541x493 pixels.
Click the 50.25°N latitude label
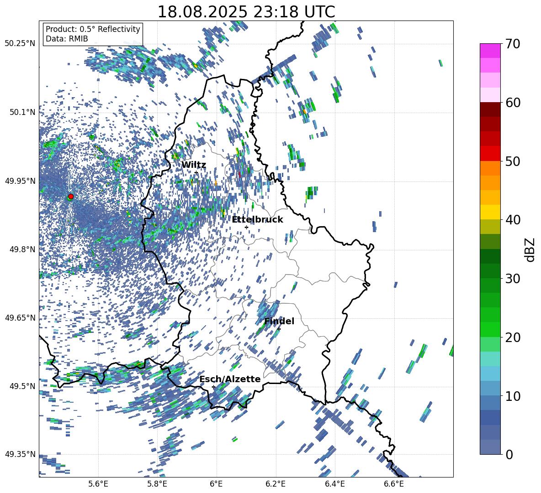[x=20, y=44]
